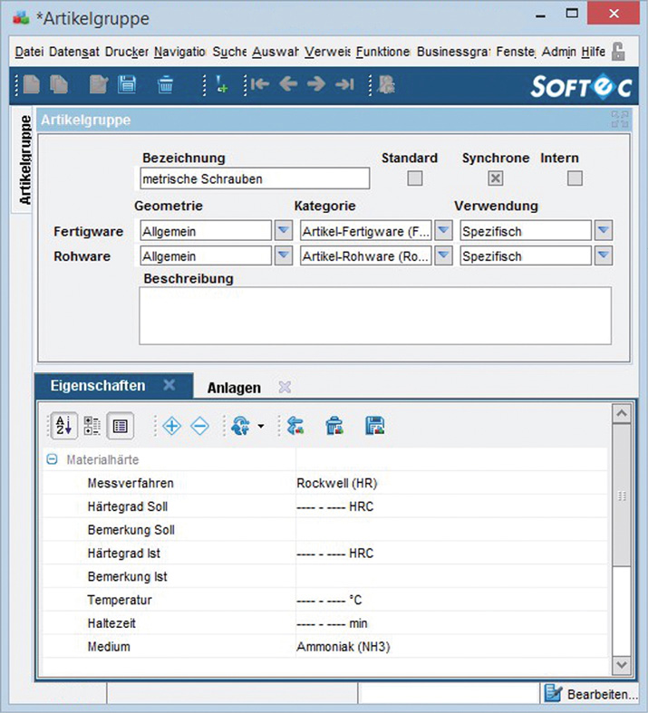Expand all properties with blue plus icon

pyautogui.click(x=171, y=426)
